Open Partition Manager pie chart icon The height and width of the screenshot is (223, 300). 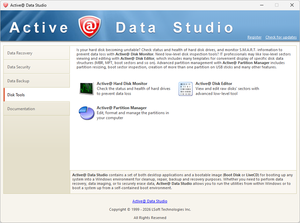(86, 113)
